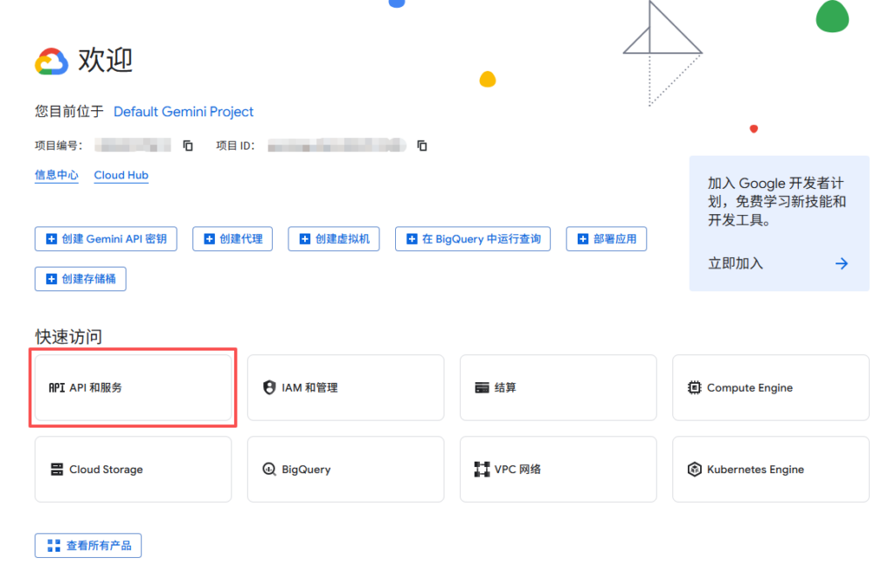The width and height of the screenshot is (895, 571).
Task: Click the 创建虚拟机 button
Action: [334, 239]
